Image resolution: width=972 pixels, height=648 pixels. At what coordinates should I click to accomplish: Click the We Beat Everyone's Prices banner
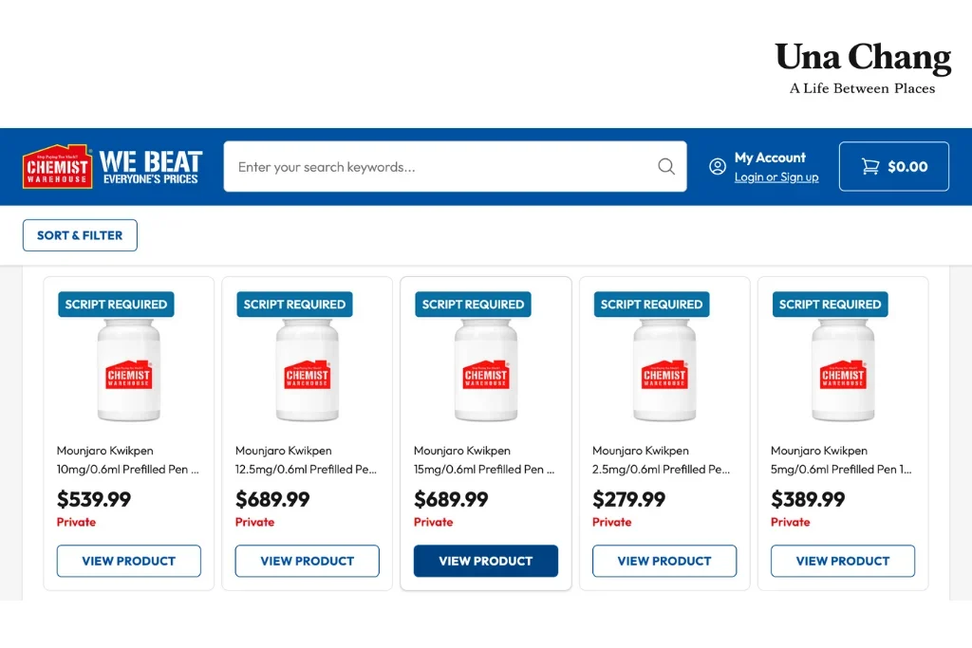150,167
